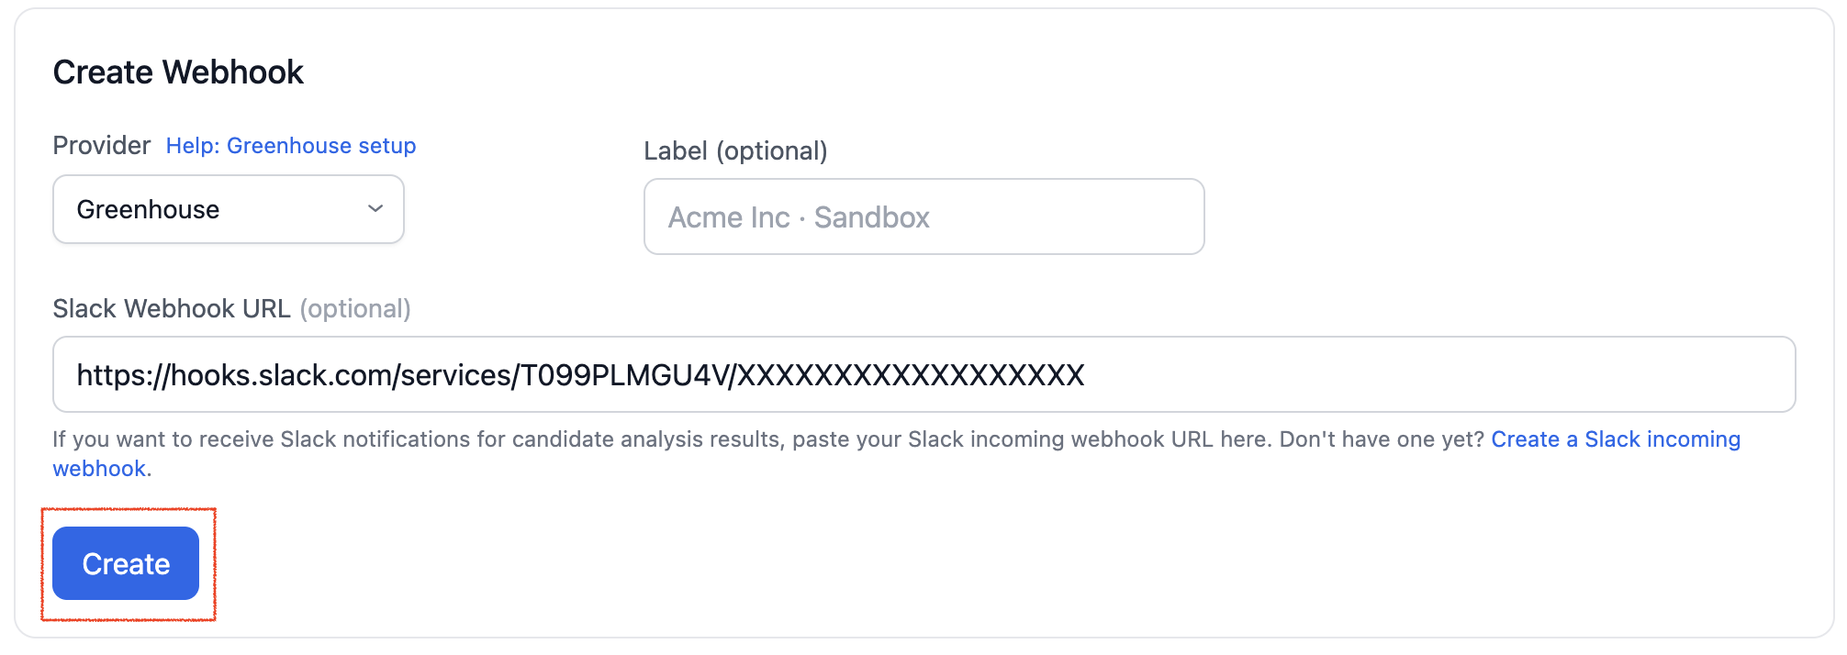The height and width of the screenshot is (655, 1847).
Task: Click gray (optional) text beside Slack Webhook URL
Action: point(355,309)
